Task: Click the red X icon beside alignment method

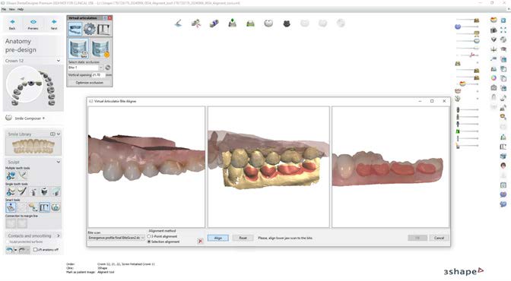Action: coord(200,241)
